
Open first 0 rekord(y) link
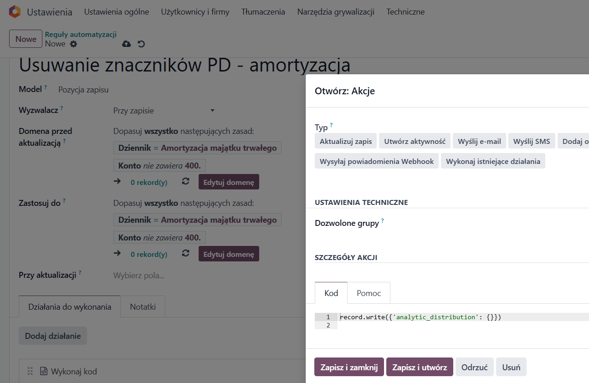coord(149,182)
